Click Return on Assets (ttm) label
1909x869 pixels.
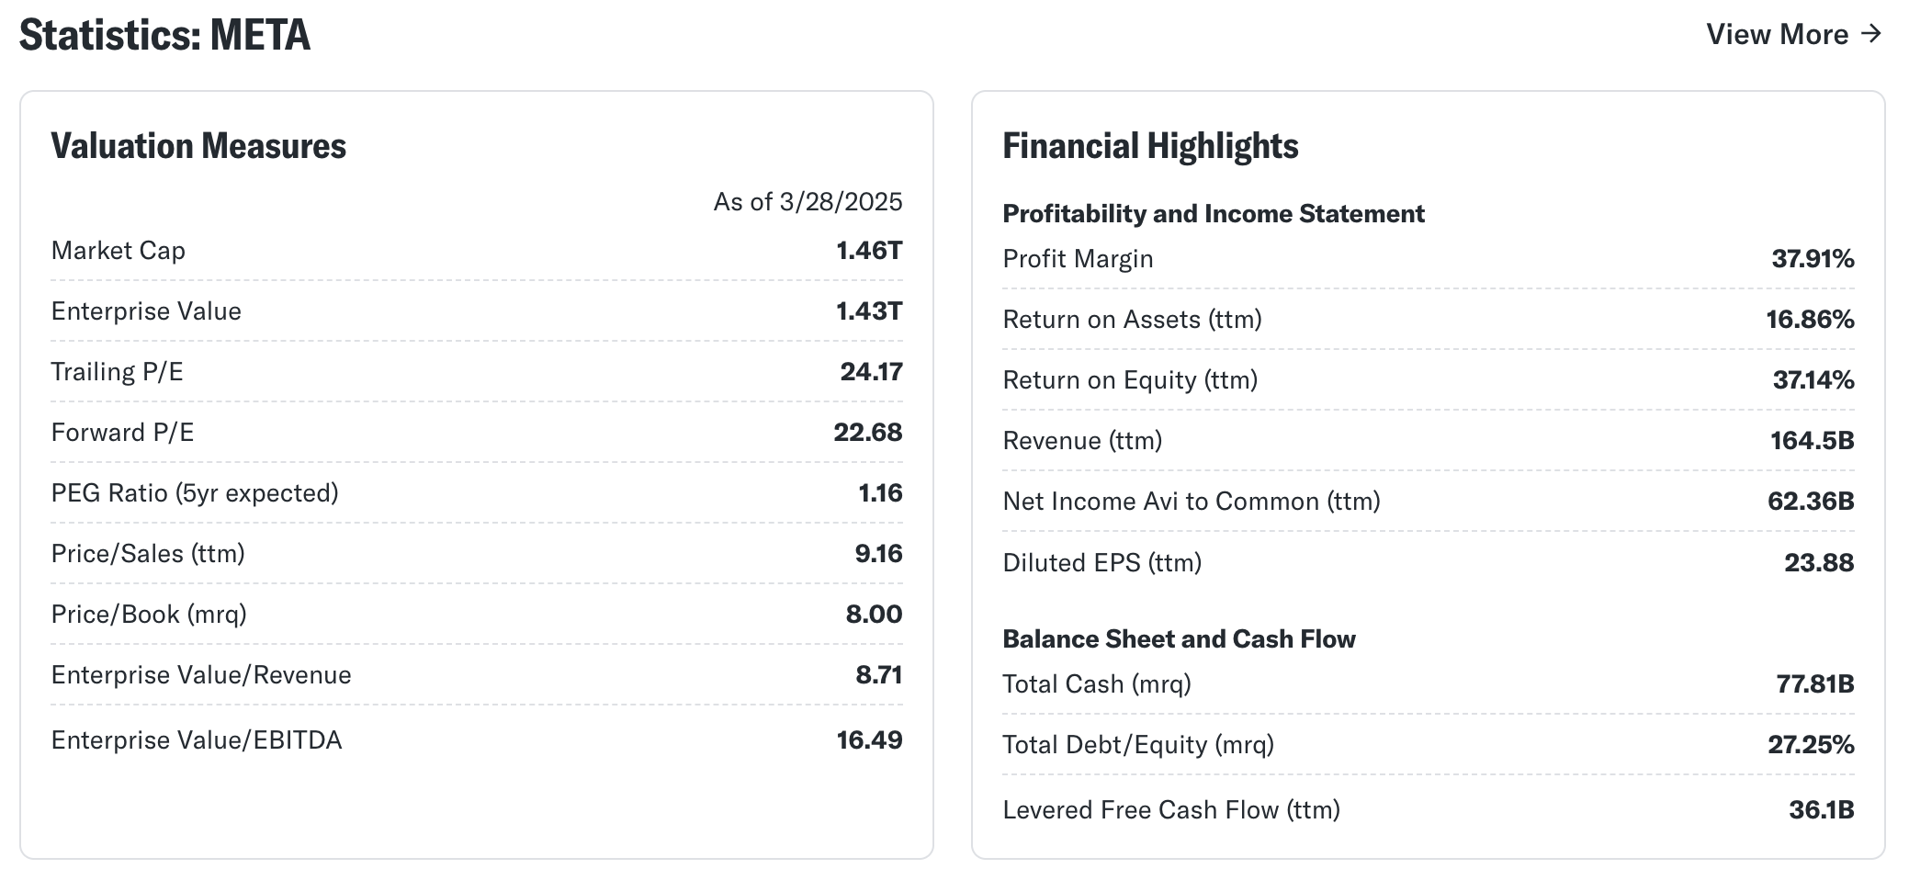click(1132, 319)
